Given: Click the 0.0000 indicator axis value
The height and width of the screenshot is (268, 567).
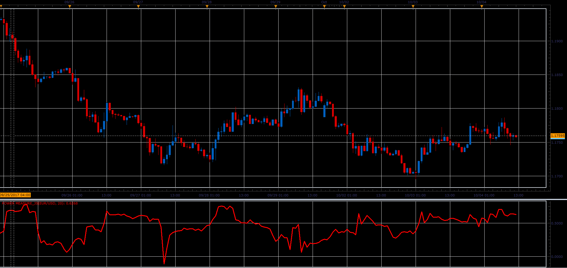Looking at the screenshot, I should pyautogui.click(x=557, y=256).
